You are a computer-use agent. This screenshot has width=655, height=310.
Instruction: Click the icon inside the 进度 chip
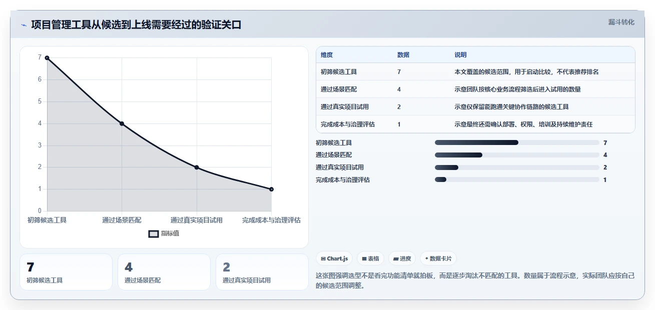[x=396, y=259]
